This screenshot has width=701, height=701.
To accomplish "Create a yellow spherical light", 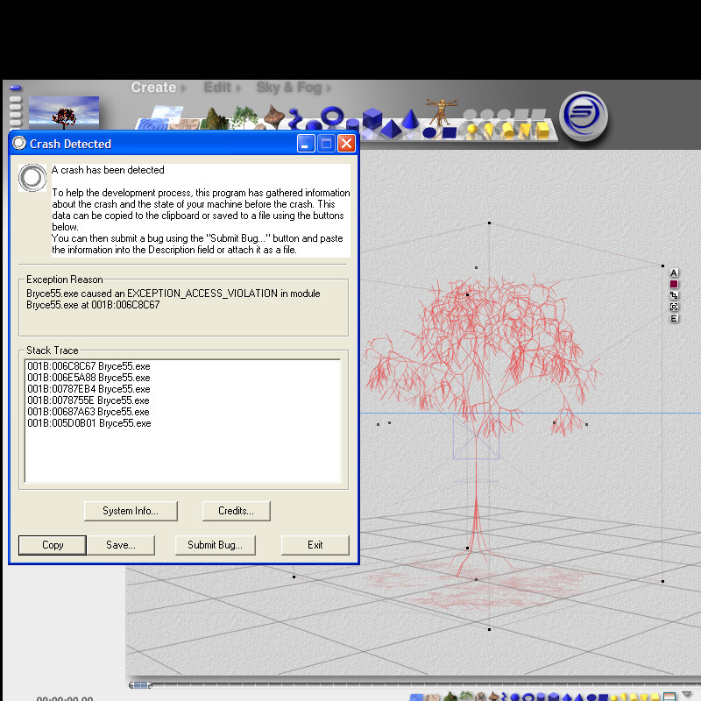I will click(471, 130).
